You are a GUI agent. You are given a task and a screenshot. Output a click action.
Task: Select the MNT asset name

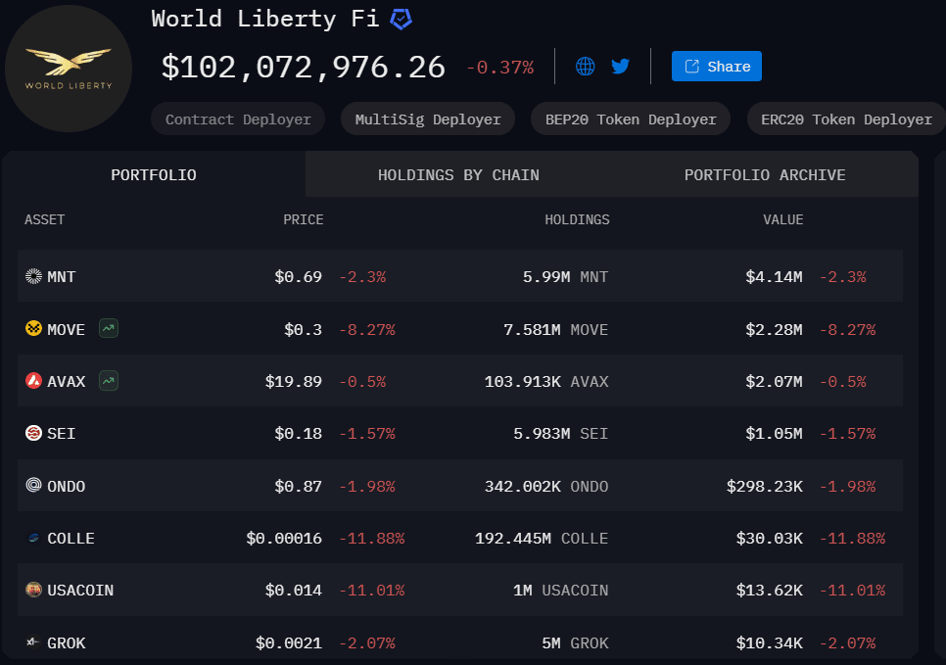point(62,277)
